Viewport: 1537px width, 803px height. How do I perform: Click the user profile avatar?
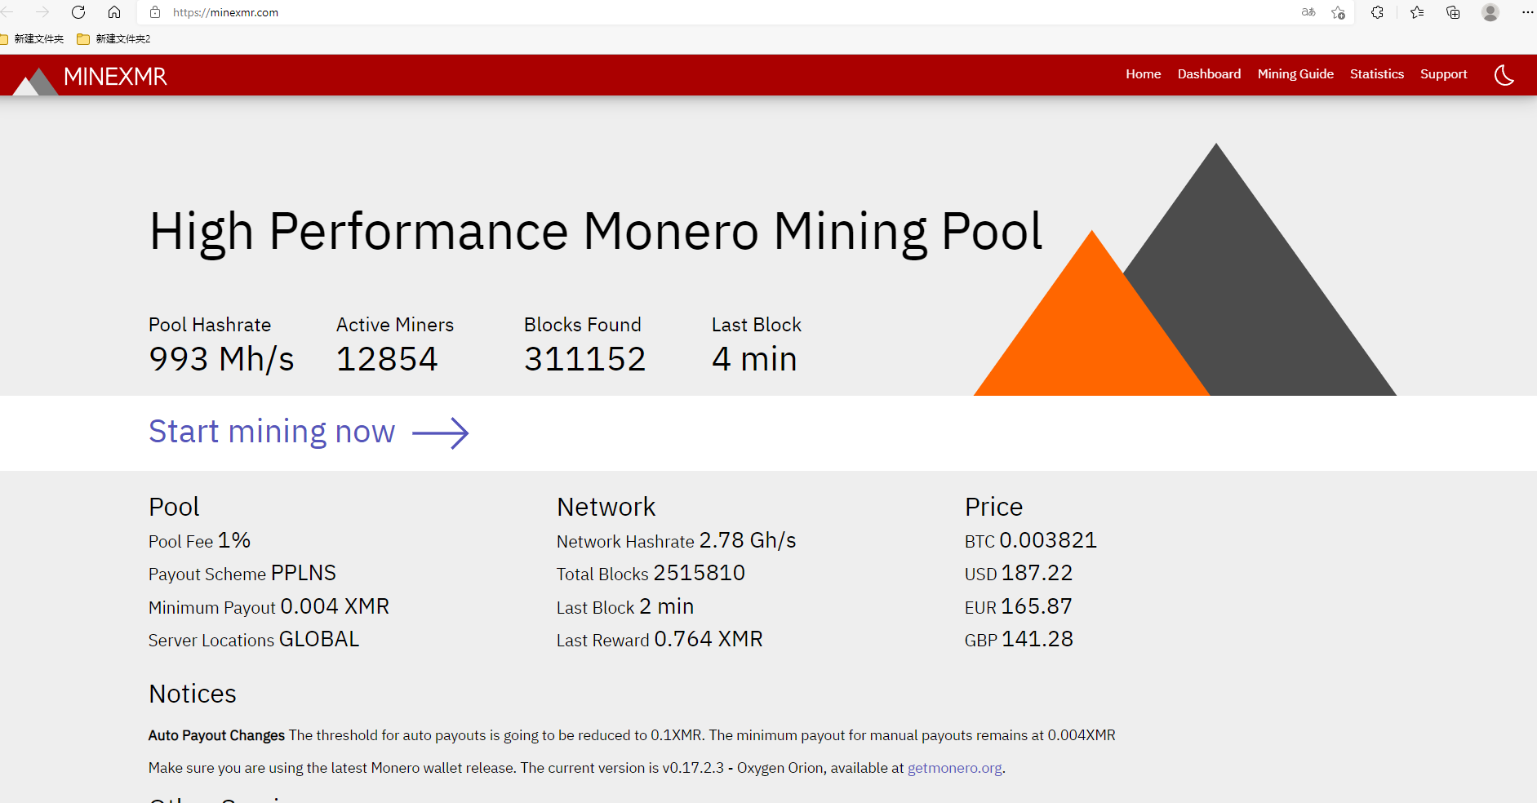(x=1490, y=12)
